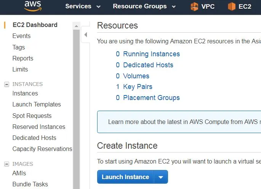This screenshot has height=189, width=261.
Task: Open Capacity Reservations in sidebar
Action: coord(42,149)
